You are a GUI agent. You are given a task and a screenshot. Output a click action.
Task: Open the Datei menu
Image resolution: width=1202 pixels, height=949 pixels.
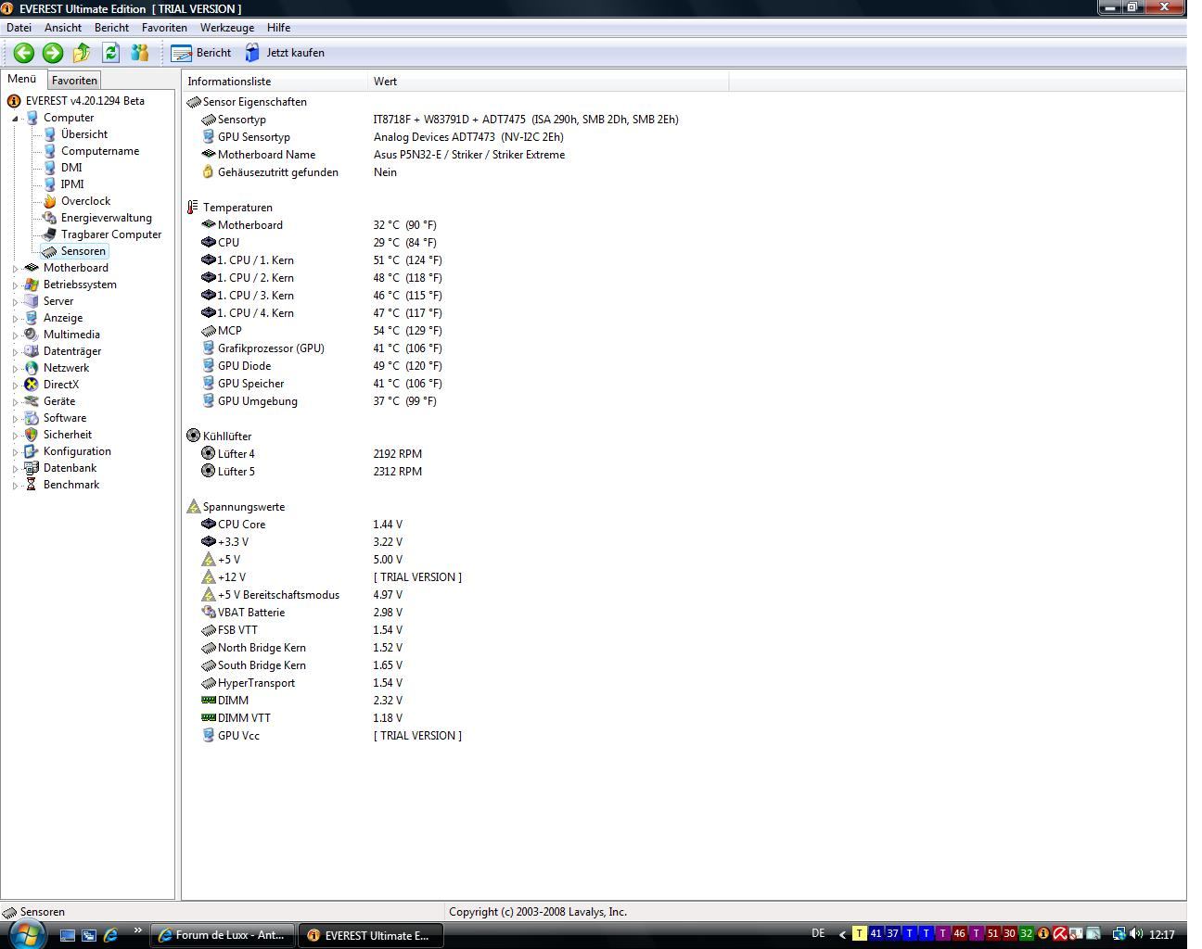(19, 28)
